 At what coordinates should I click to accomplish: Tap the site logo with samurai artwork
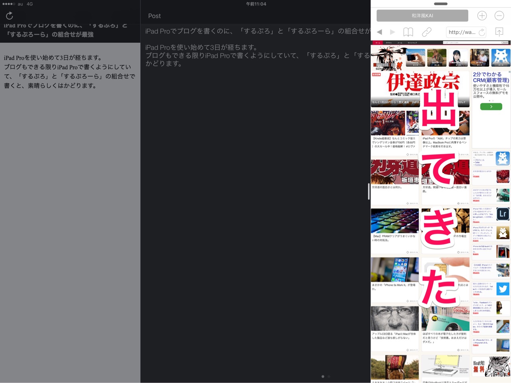[388, 58]
